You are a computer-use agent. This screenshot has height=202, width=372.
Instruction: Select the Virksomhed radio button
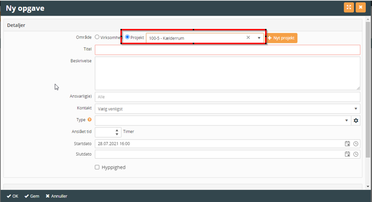pyautogui.click(x=98, y=37)
